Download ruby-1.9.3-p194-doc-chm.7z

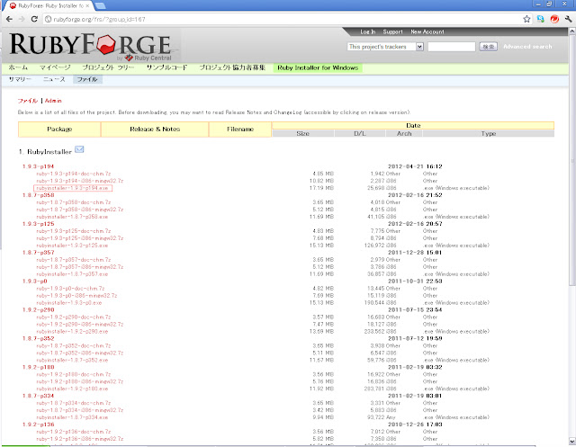74,174
